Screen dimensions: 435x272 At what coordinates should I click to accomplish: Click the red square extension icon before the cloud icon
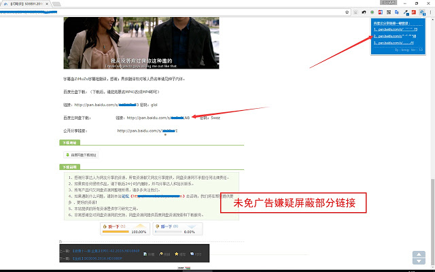(414, 12)
